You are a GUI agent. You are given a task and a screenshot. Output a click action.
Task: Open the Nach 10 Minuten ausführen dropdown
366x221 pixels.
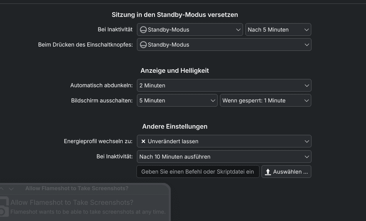pyautogui.click(x=224, y=157)
